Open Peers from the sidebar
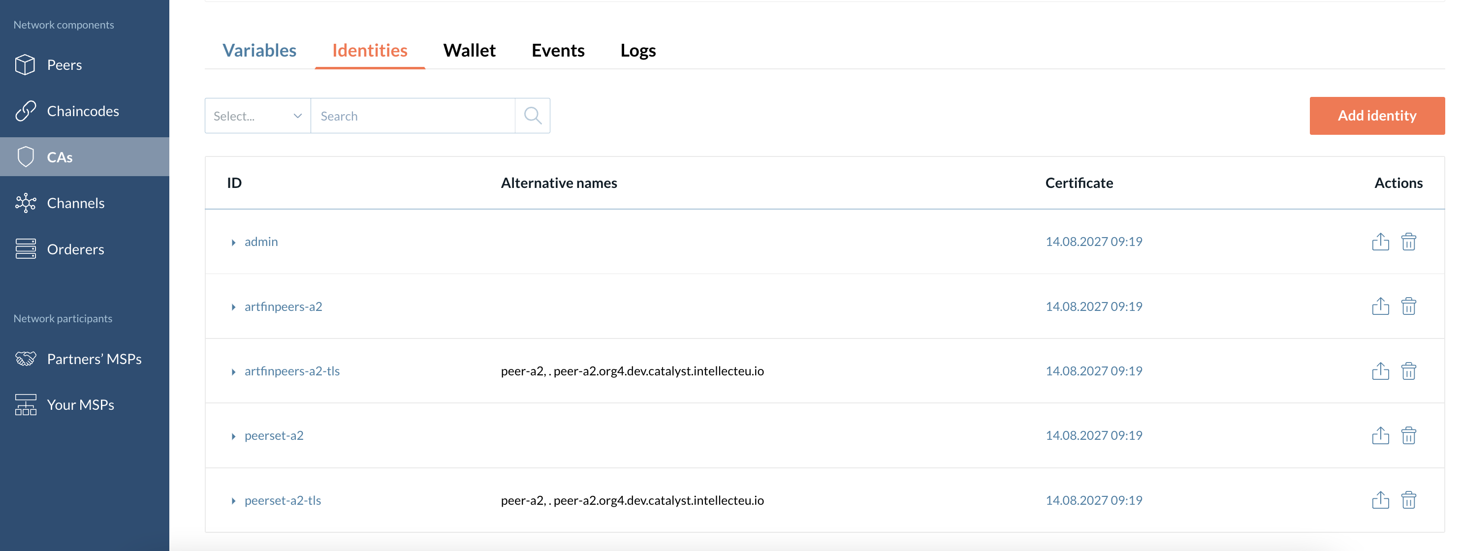The image size is (1460, 551). pos(64,65)
